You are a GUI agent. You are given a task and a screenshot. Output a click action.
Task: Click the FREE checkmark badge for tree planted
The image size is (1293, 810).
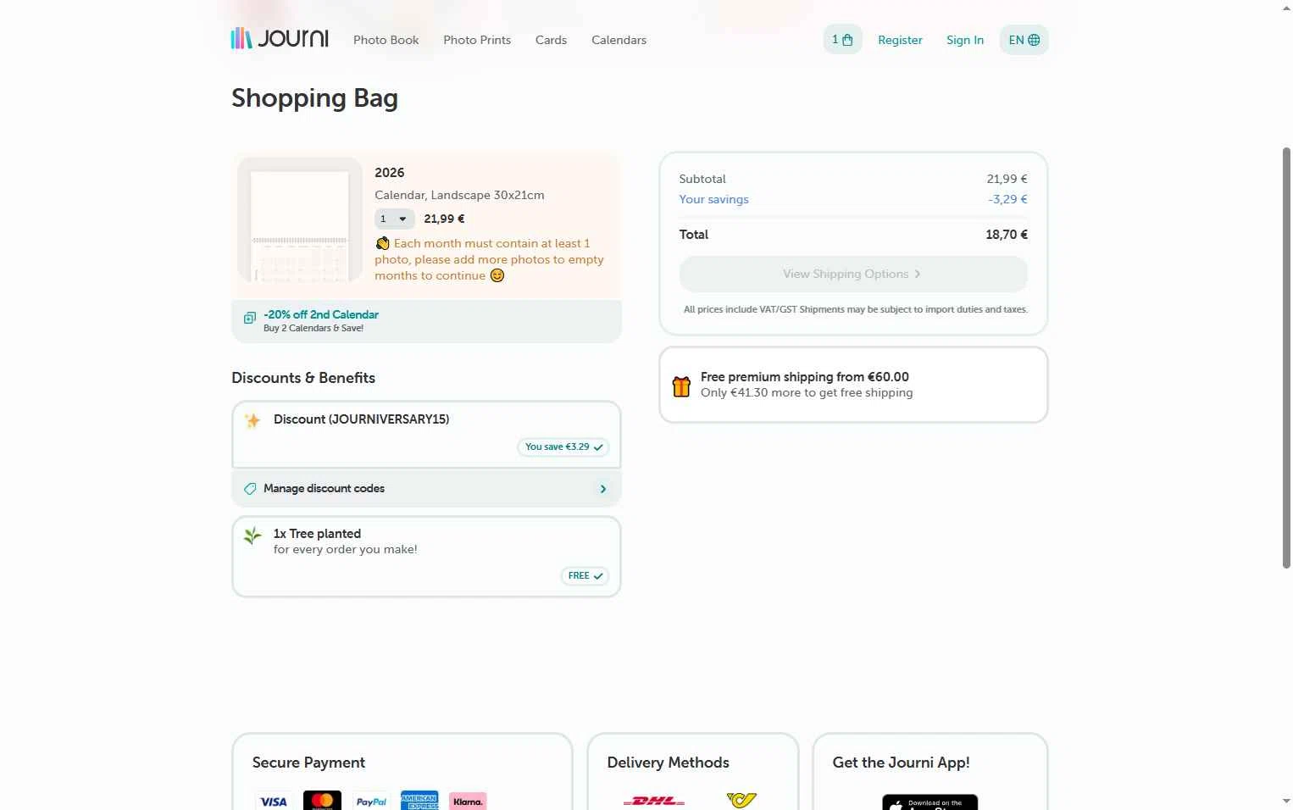pos(585,576)
